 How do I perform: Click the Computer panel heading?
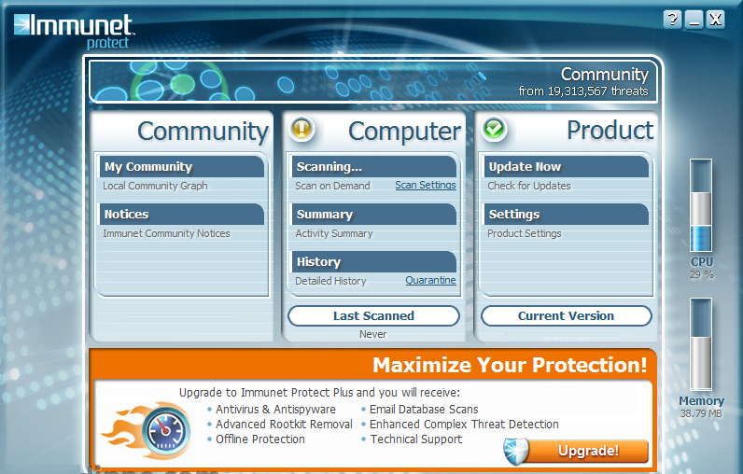[405, 132]
